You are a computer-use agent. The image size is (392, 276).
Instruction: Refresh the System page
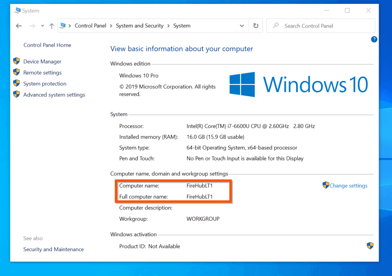pos(256,26)
